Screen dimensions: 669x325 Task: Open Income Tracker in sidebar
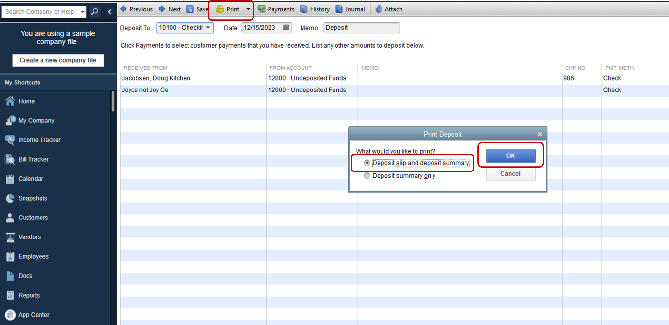tap(39, 140)
